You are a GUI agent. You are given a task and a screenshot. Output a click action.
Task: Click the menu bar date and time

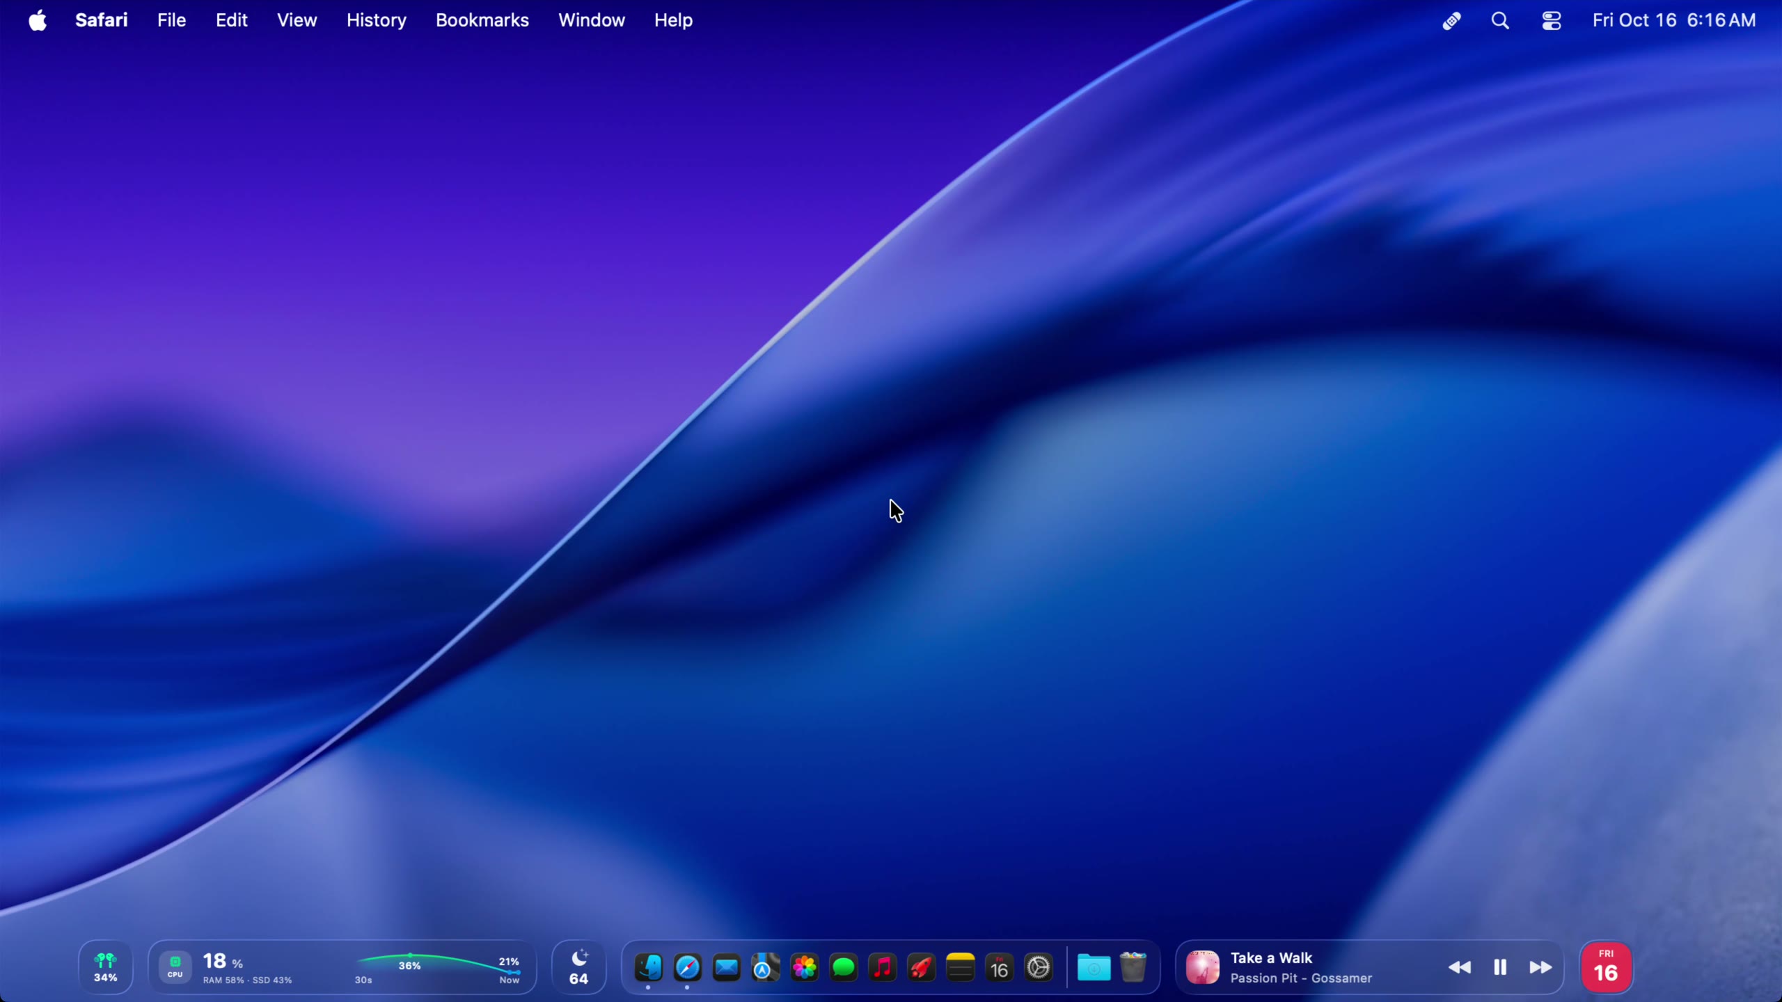coord(1674,20)
